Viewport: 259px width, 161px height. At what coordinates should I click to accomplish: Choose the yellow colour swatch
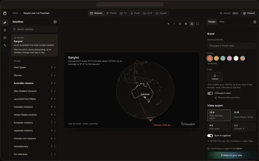pyautogui.click(x=216, y=58)
